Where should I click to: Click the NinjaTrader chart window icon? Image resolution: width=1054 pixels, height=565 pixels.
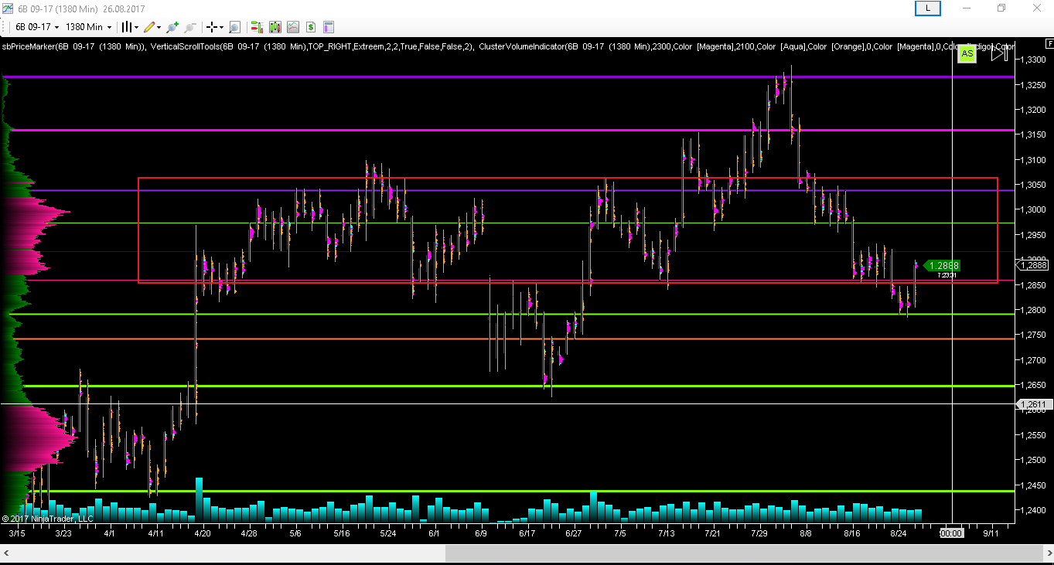[8, 8]
